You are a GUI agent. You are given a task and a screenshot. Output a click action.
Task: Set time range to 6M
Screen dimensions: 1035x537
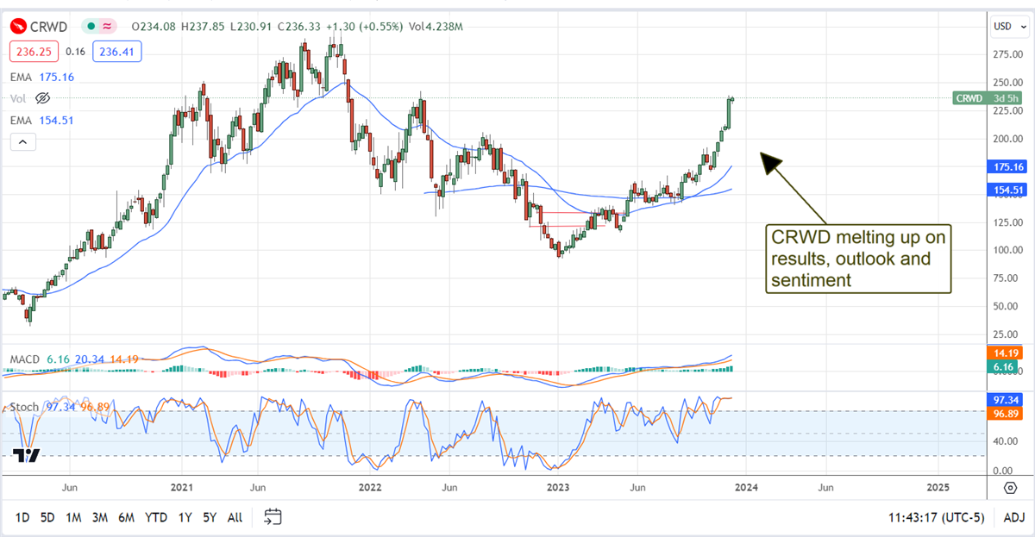tap(126, 517)
